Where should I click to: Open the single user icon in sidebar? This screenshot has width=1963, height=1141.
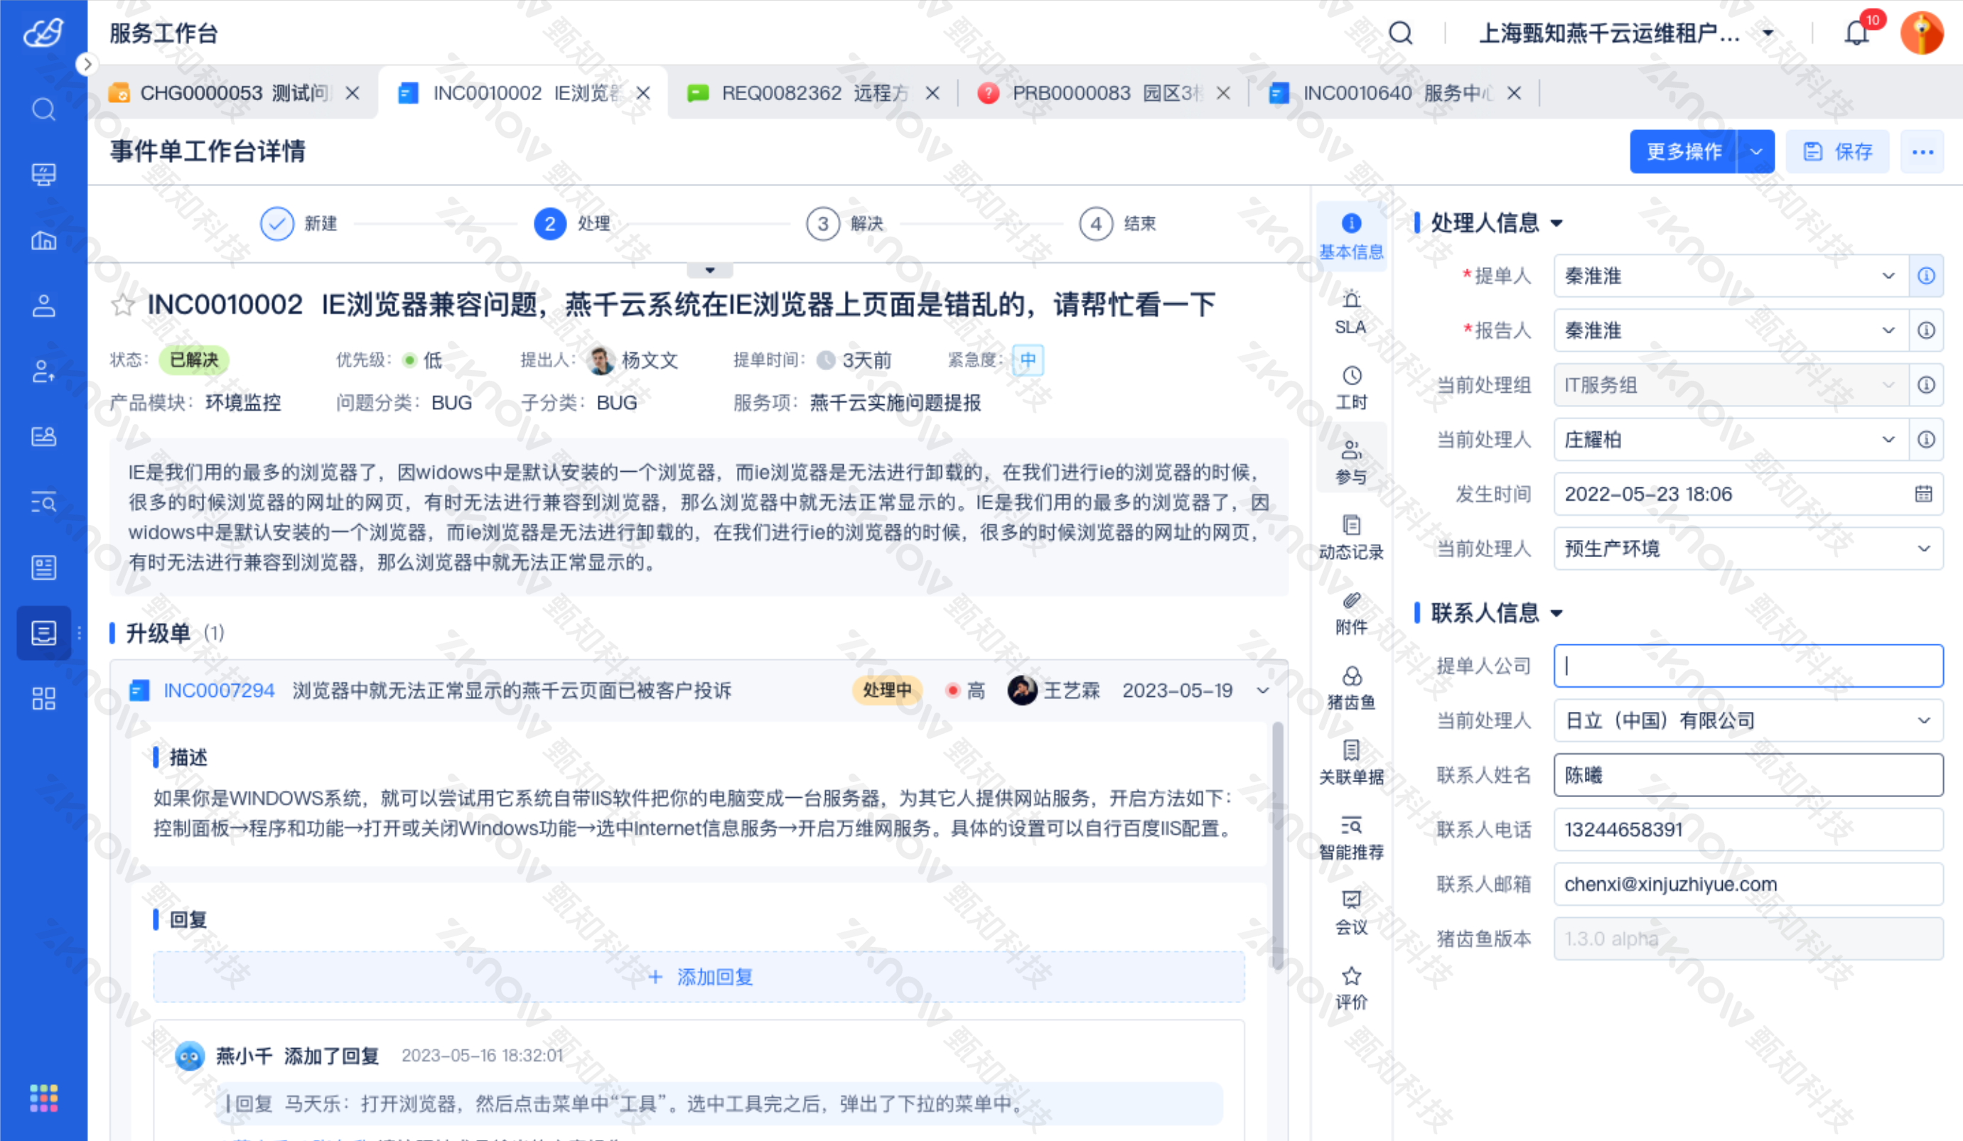point(43,305)
